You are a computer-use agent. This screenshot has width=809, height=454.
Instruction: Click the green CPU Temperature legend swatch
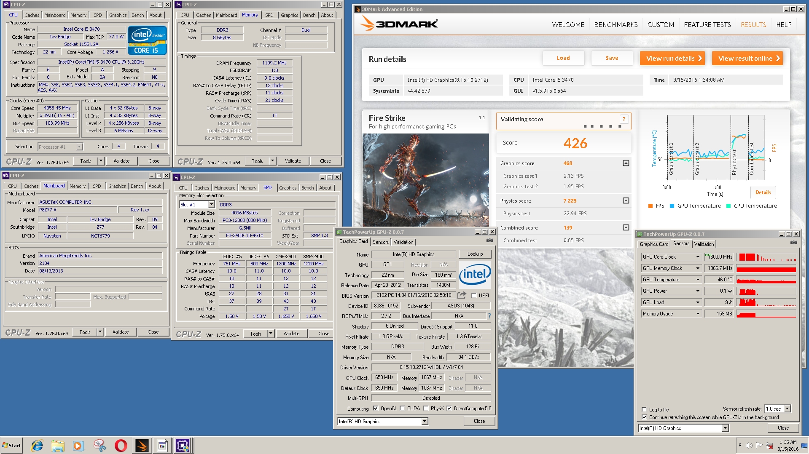pos(728,206)
